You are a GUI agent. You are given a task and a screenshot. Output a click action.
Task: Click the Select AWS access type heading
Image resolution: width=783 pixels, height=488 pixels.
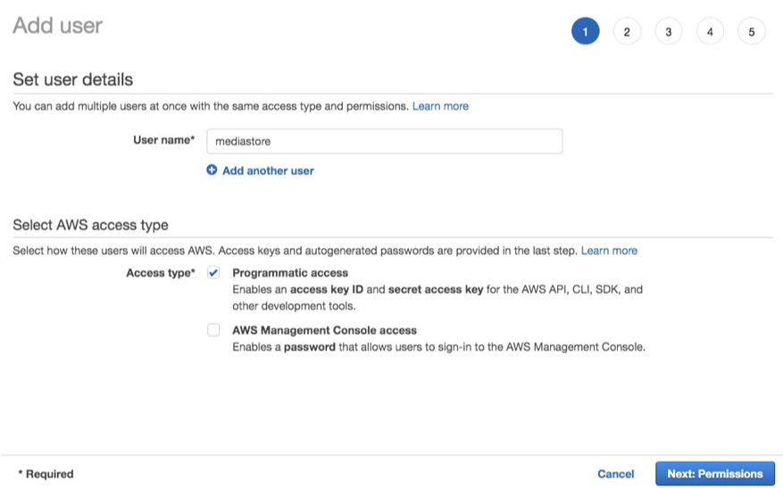pyautogui.click(x=90, y=225)
